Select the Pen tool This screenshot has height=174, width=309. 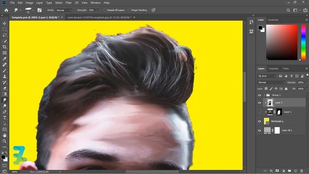4,112
